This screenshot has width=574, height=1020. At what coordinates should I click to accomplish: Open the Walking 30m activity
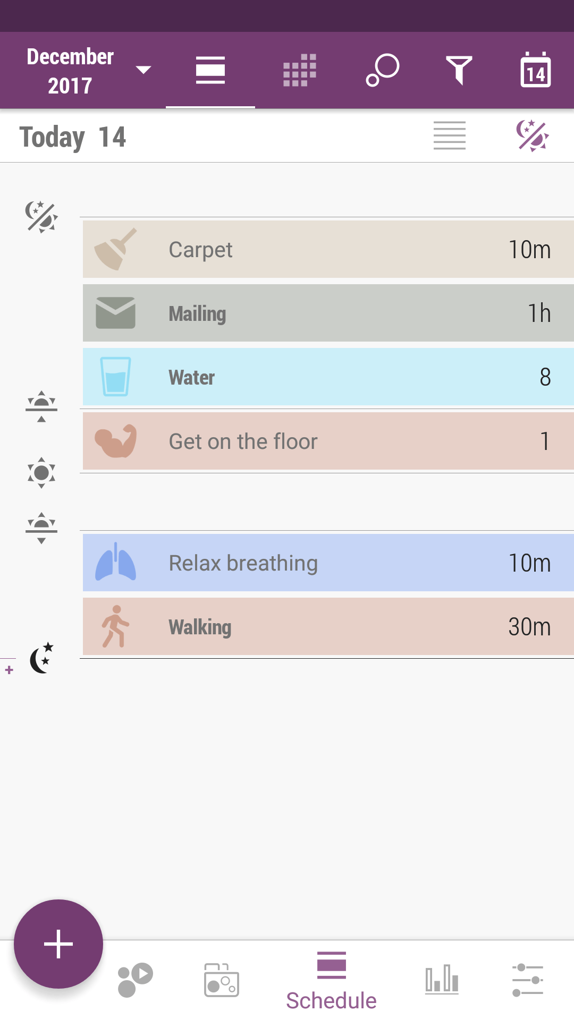point(328,627)
